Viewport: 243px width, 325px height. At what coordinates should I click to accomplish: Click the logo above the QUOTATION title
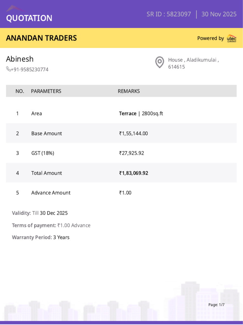click(x=16, y=9)
